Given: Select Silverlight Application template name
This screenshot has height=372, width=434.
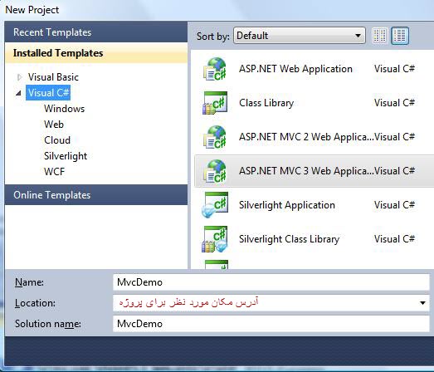Looking at the screenshot, I should [287, 205].
